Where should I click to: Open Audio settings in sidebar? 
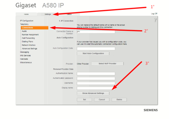point(24,31)
